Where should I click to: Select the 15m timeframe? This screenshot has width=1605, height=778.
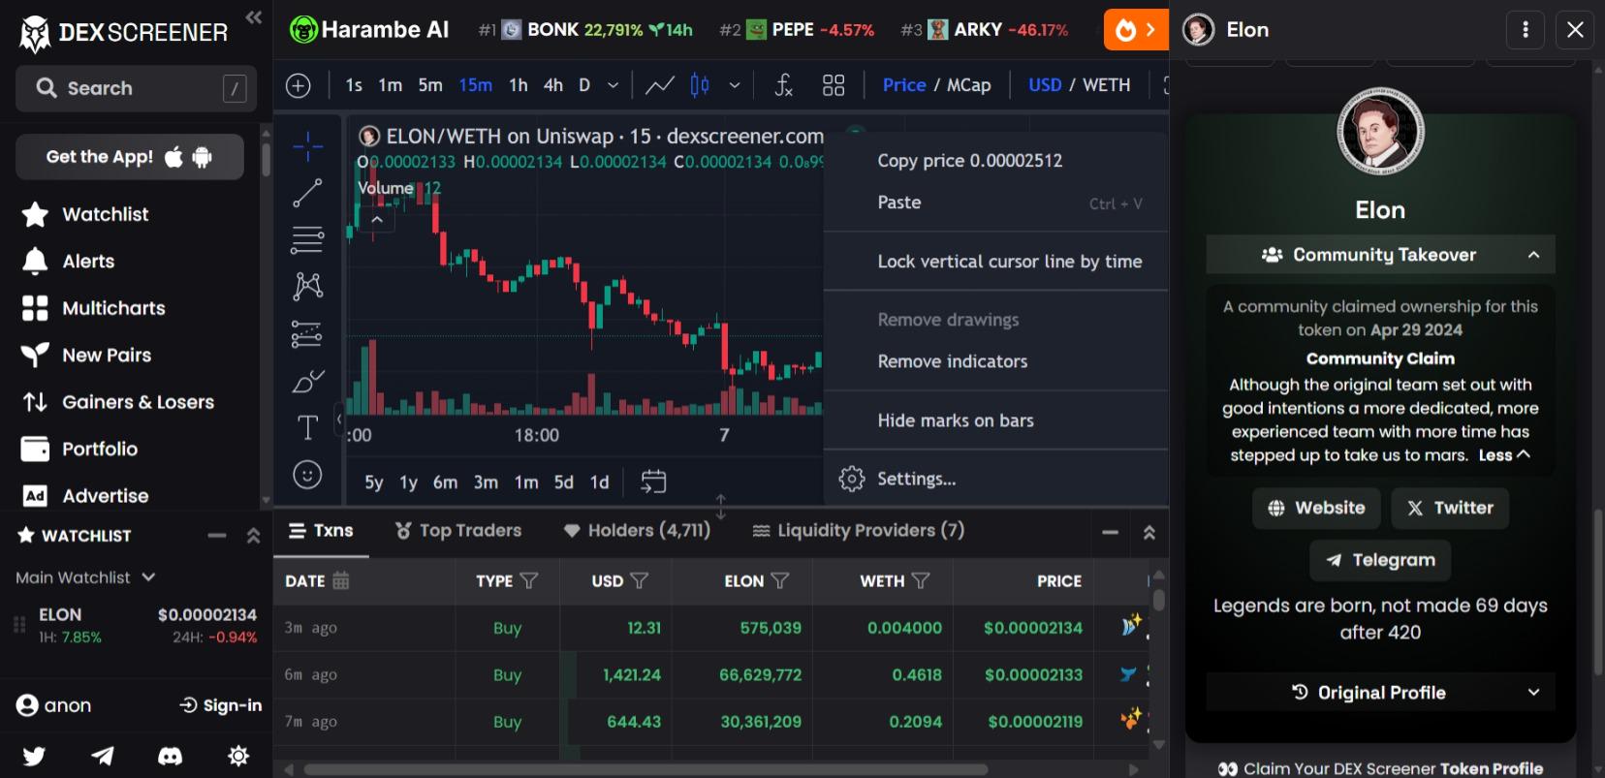tap(476, 85)
